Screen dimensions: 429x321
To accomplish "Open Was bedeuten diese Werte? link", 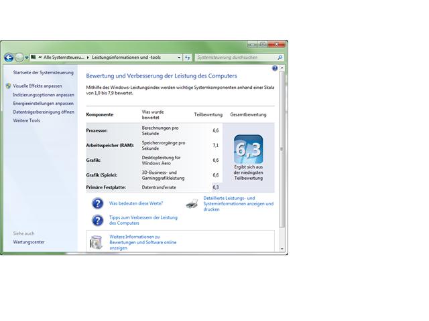I will [x=136, y=203].
